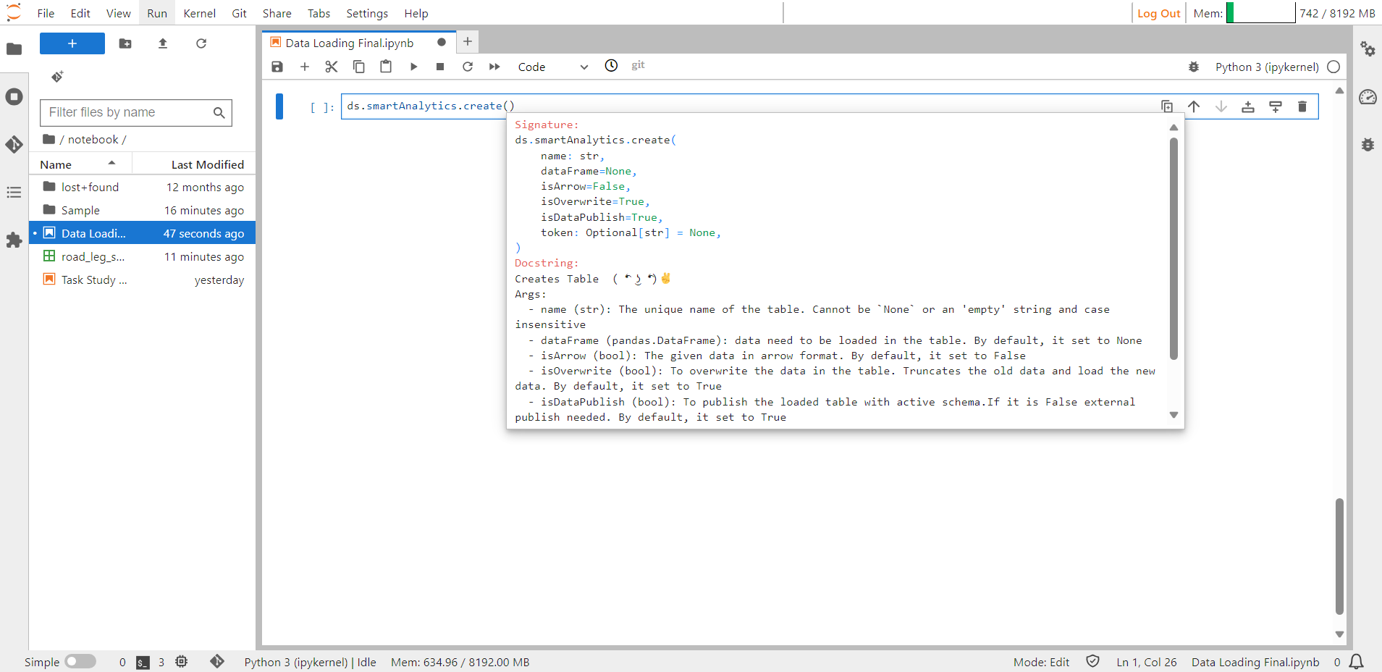
Task: Toggle the Name column sort arrow
Action: coord(111,163)
